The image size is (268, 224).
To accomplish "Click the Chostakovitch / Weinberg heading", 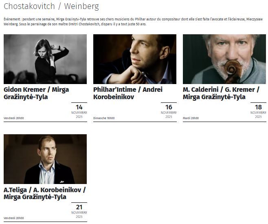I will (51, 7).
